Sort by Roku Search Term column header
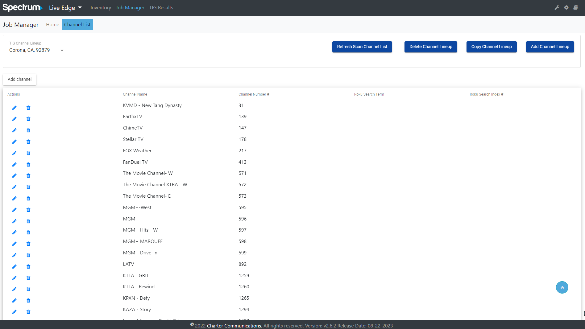This screenshot has width=585, height=329. pyautogui.click(x=369, y=94)
